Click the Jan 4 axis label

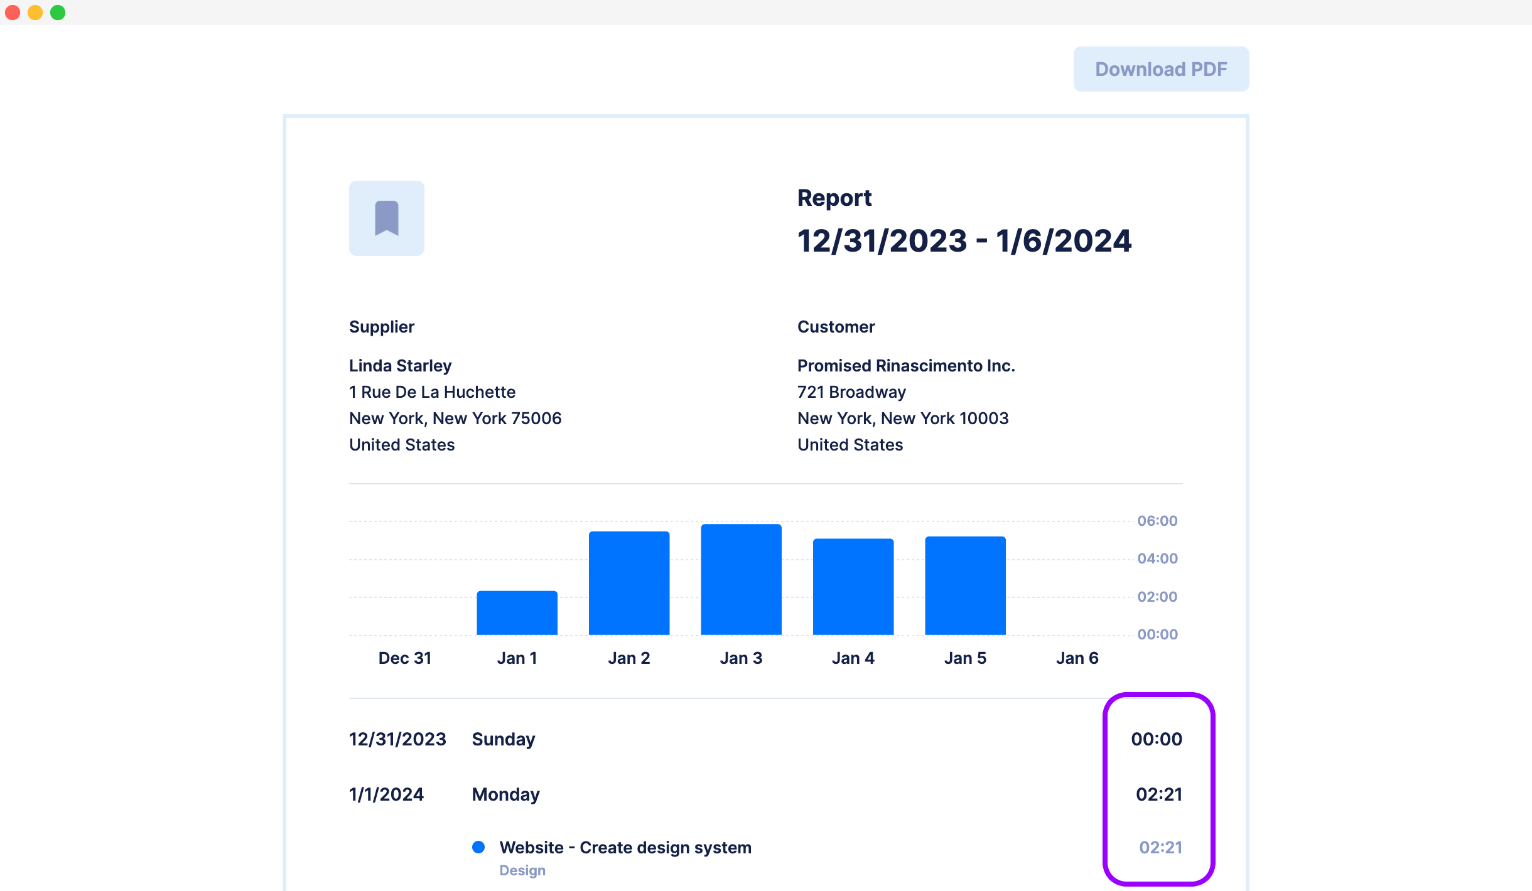coord(853,658)
